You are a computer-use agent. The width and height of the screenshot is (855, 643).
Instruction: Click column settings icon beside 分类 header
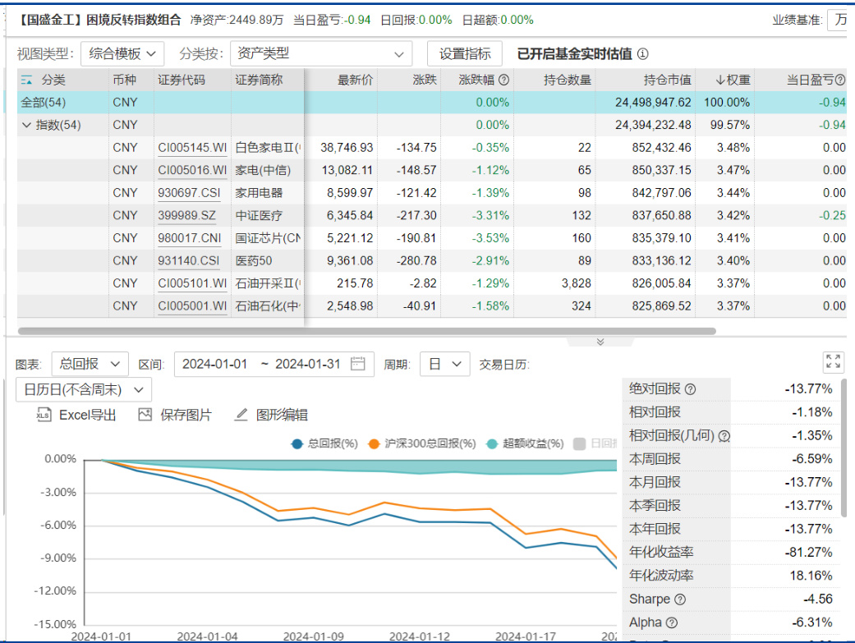tap(26, 80)
